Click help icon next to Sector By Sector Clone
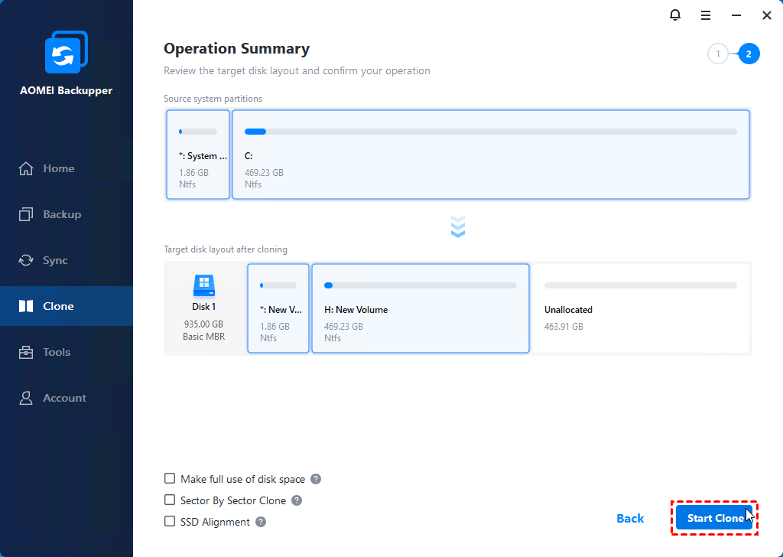Image resolution: width=783 pixels, height=557 pixels. point(297,500)
